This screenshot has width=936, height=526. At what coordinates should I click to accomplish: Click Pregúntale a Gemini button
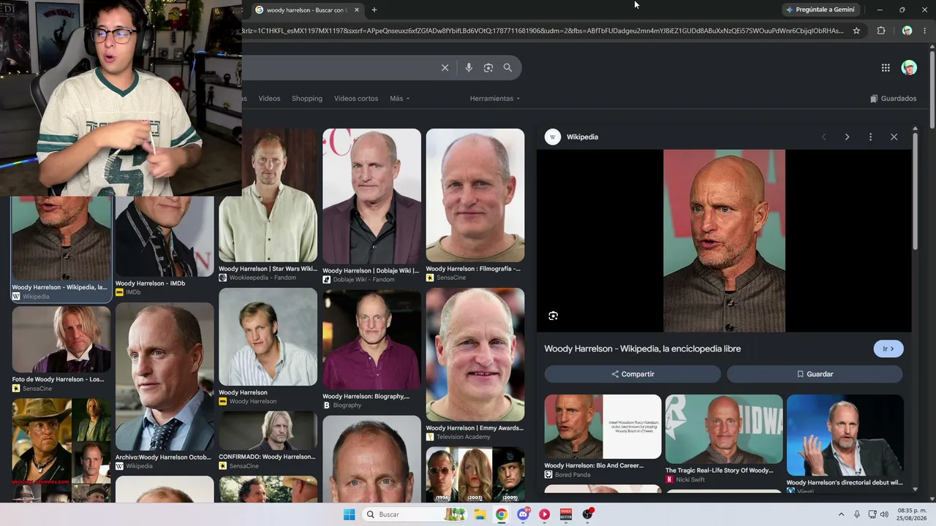820,10
